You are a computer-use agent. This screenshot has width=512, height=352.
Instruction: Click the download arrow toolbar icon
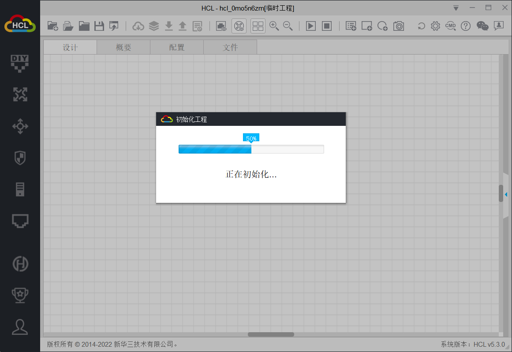click(x=168, y=26)
